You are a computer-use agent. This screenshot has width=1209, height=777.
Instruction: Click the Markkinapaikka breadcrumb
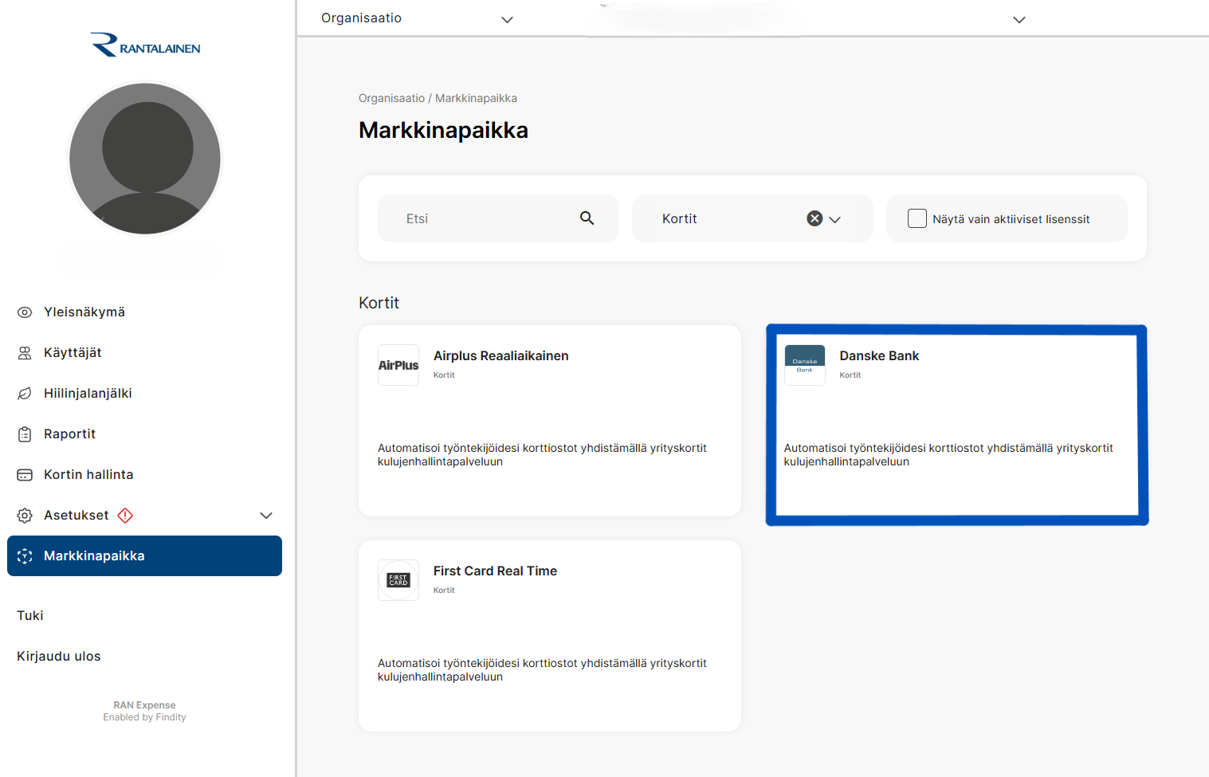[x=476, y=98]
